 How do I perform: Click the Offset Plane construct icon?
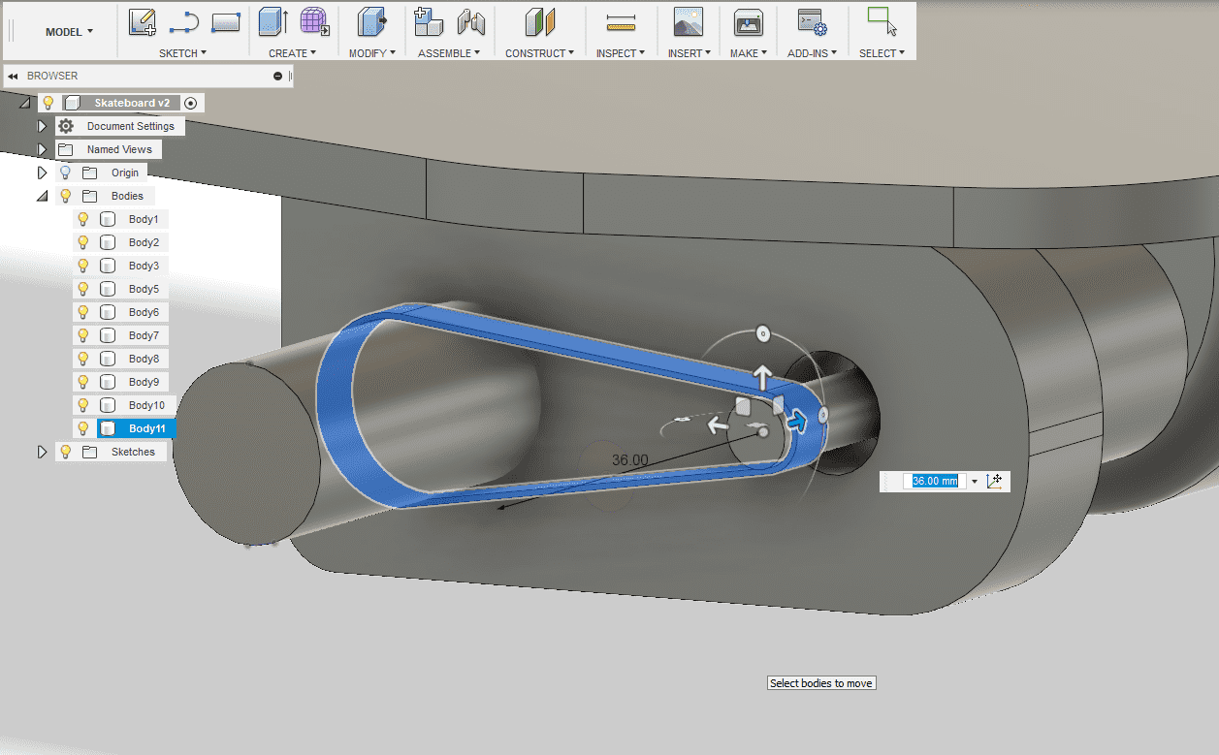539,22
